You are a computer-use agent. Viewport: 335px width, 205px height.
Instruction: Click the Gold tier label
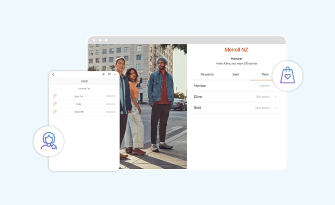click(x=197, y=107)
